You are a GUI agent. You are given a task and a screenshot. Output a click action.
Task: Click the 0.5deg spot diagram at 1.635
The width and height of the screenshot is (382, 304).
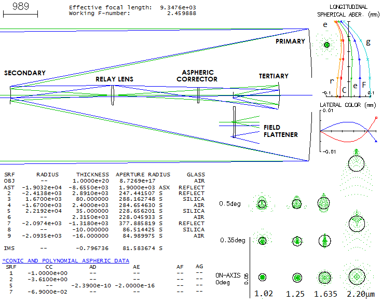(324, 203)
